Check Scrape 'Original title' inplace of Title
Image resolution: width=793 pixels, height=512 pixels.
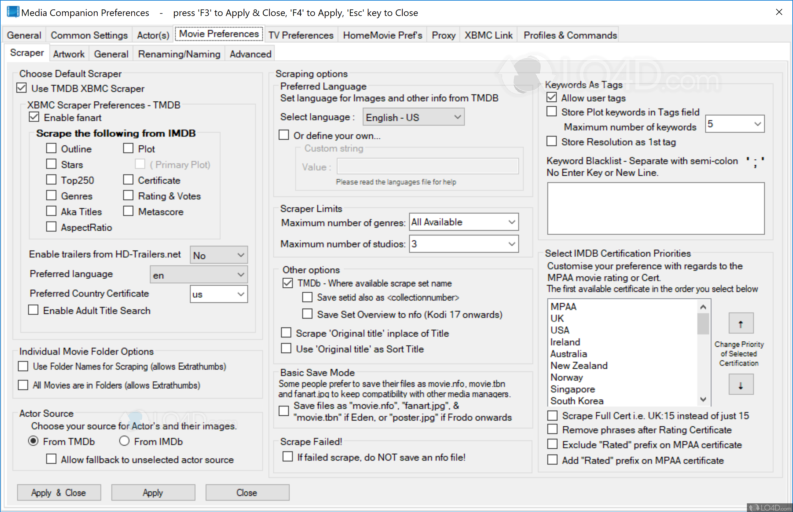[286, 333]
